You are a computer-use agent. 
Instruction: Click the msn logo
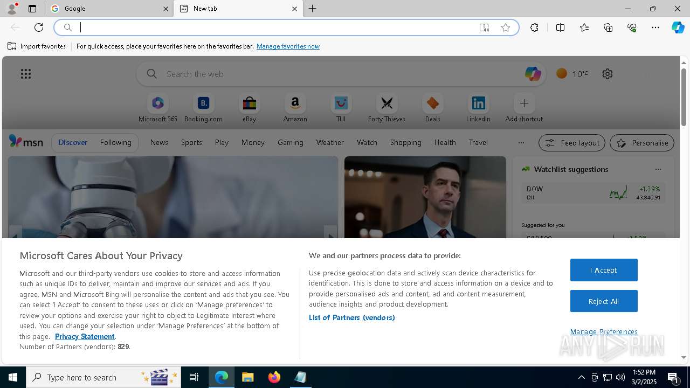26,142
